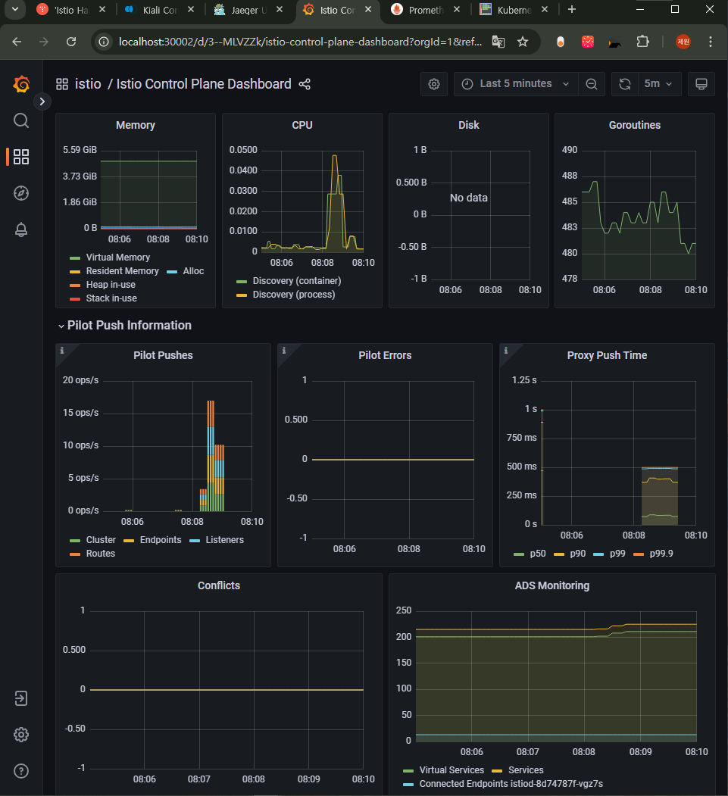Toggle Virtual Memory series in legend
The image size is (728, 796).
tap(117, 258)
